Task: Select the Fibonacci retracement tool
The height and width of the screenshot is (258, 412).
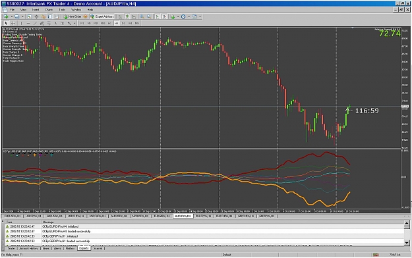Action: pos(49,23)
